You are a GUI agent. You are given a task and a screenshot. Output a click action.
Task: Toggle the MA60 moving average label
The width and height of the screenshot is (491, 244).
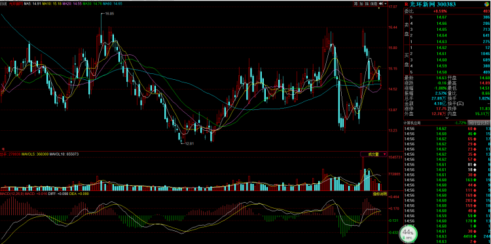point(113,3)
